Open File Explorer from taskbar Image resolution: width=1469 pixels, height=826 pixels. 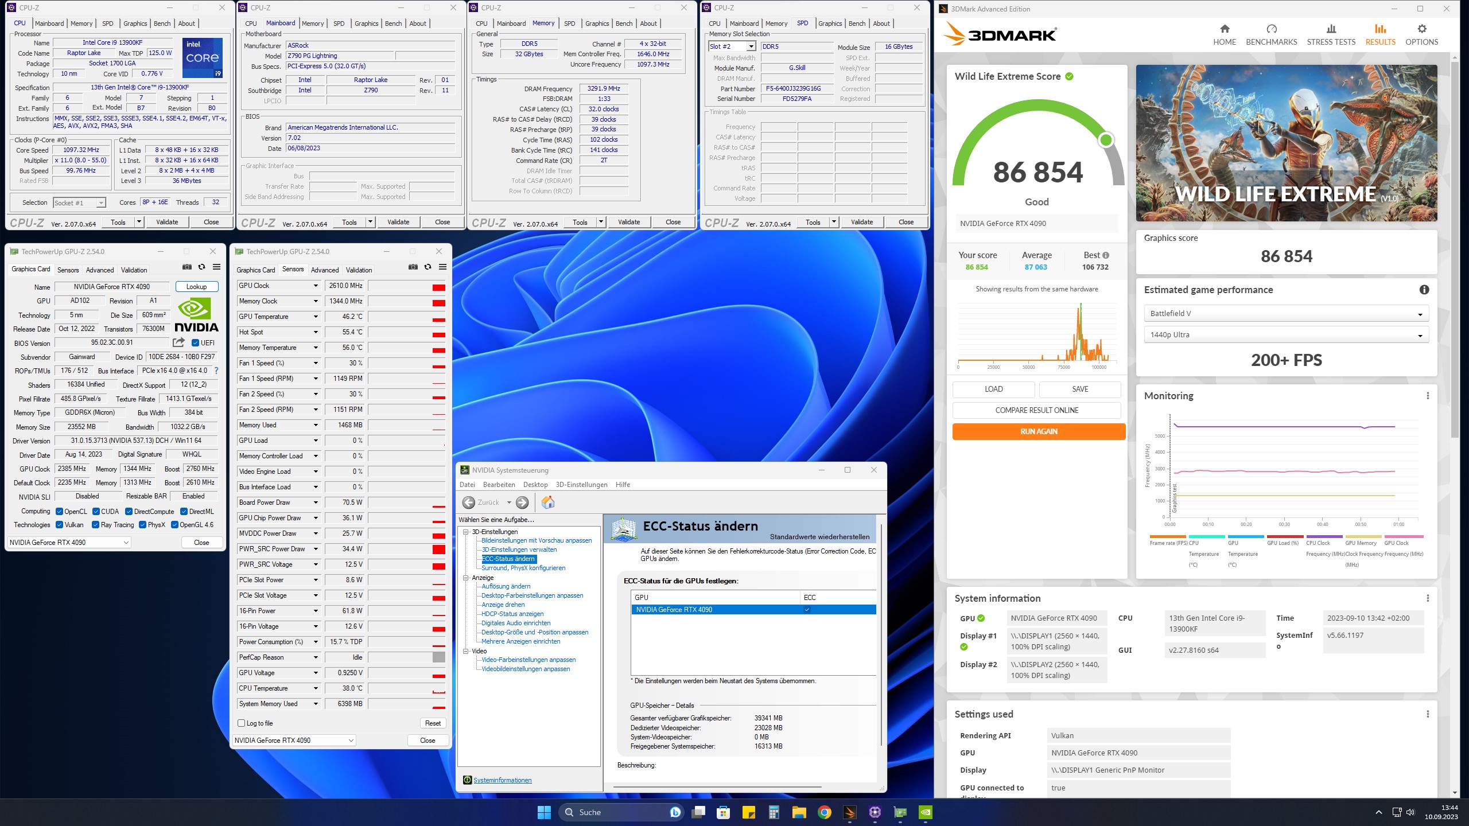[799, 812]
